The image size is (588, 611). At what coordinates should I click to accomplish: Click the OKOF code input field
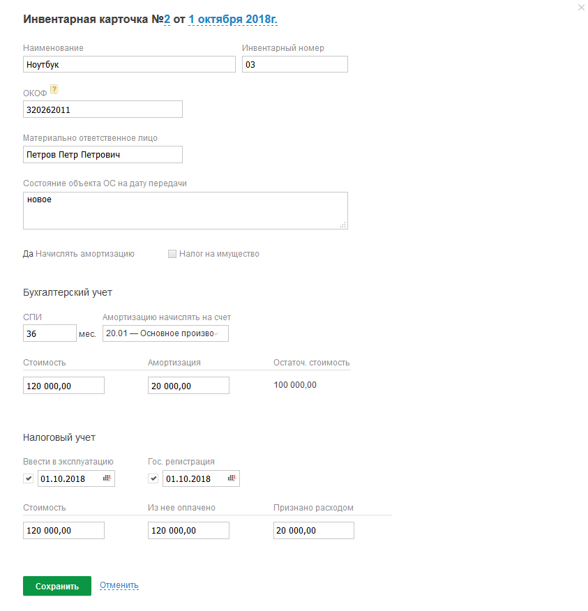[103, 110]
